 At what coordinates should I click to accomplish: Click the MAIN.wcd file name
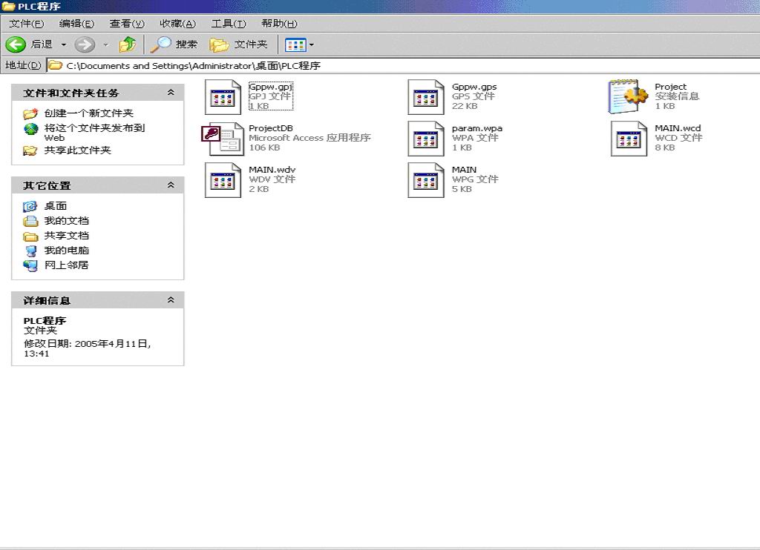(678, 128)
